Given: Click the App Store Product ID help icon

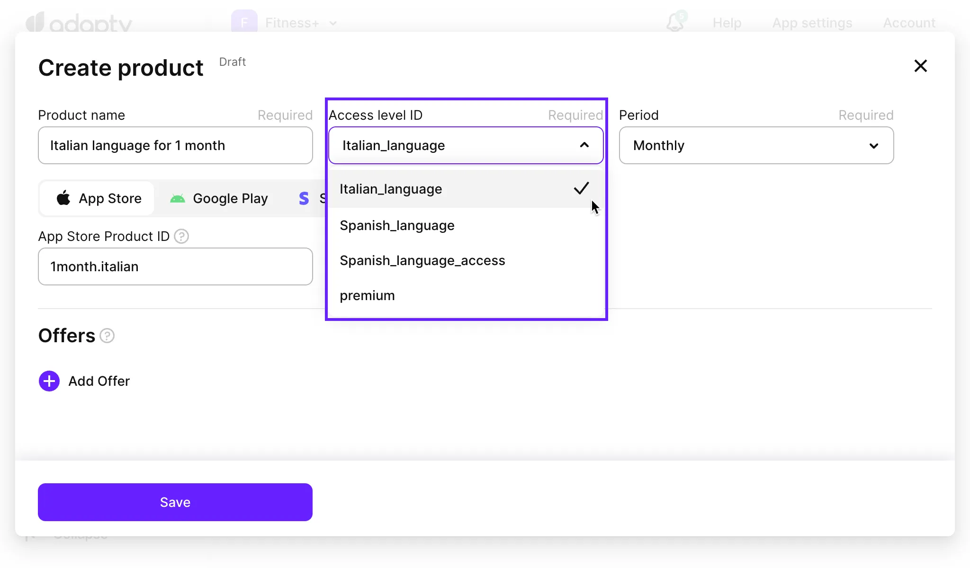Looking at the screenshot, I should 181,236.
